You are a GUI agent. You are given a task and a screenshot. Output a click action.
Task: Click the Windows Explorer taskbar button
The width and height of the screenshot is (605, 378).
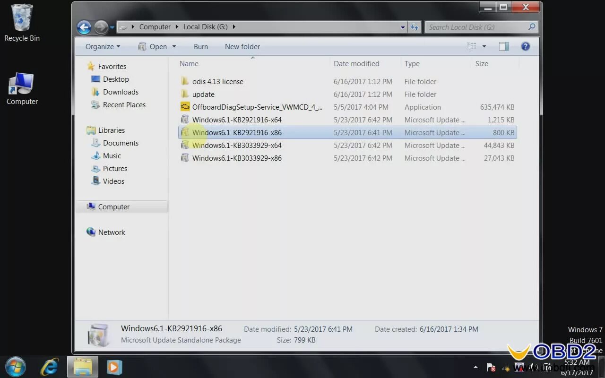(83, 367)
